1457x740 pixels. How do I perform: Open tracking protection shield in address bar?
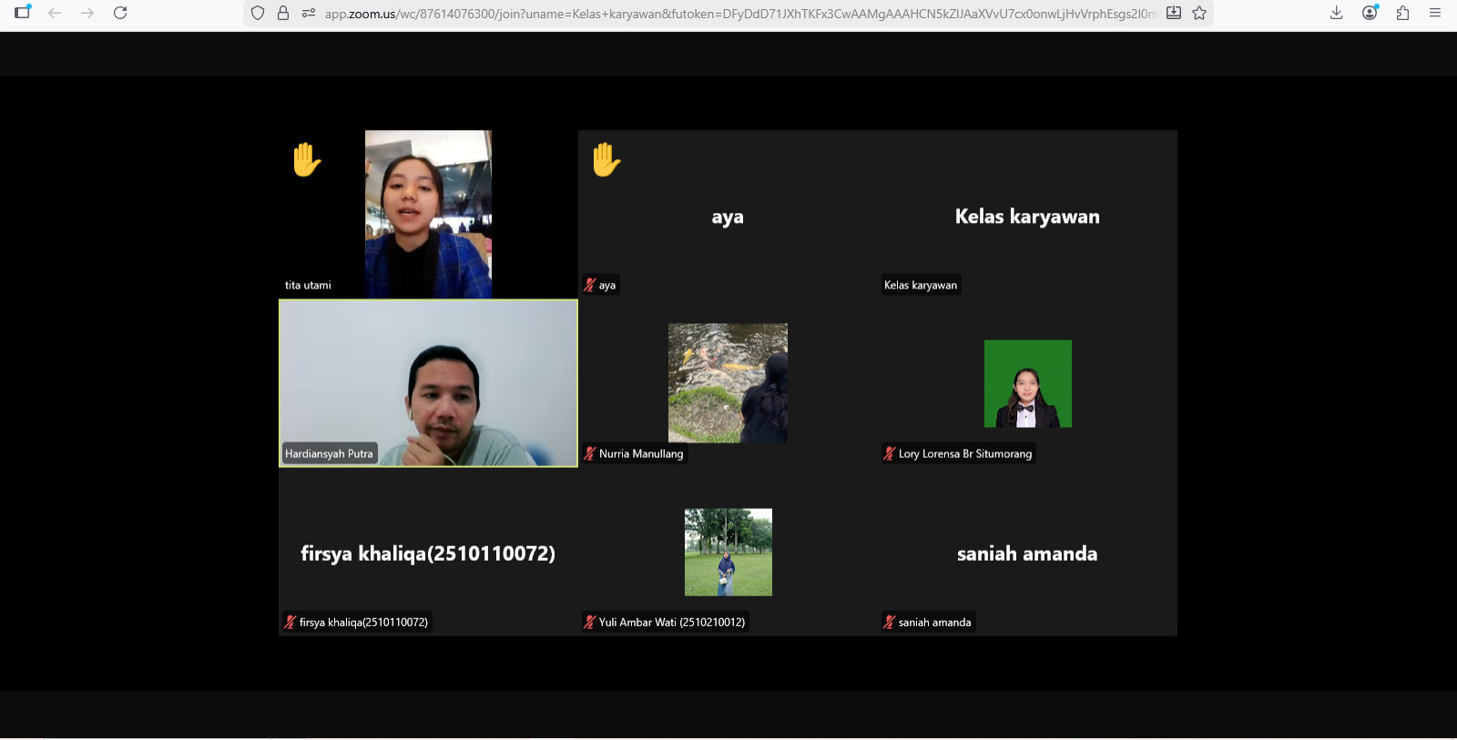[258, 13]
